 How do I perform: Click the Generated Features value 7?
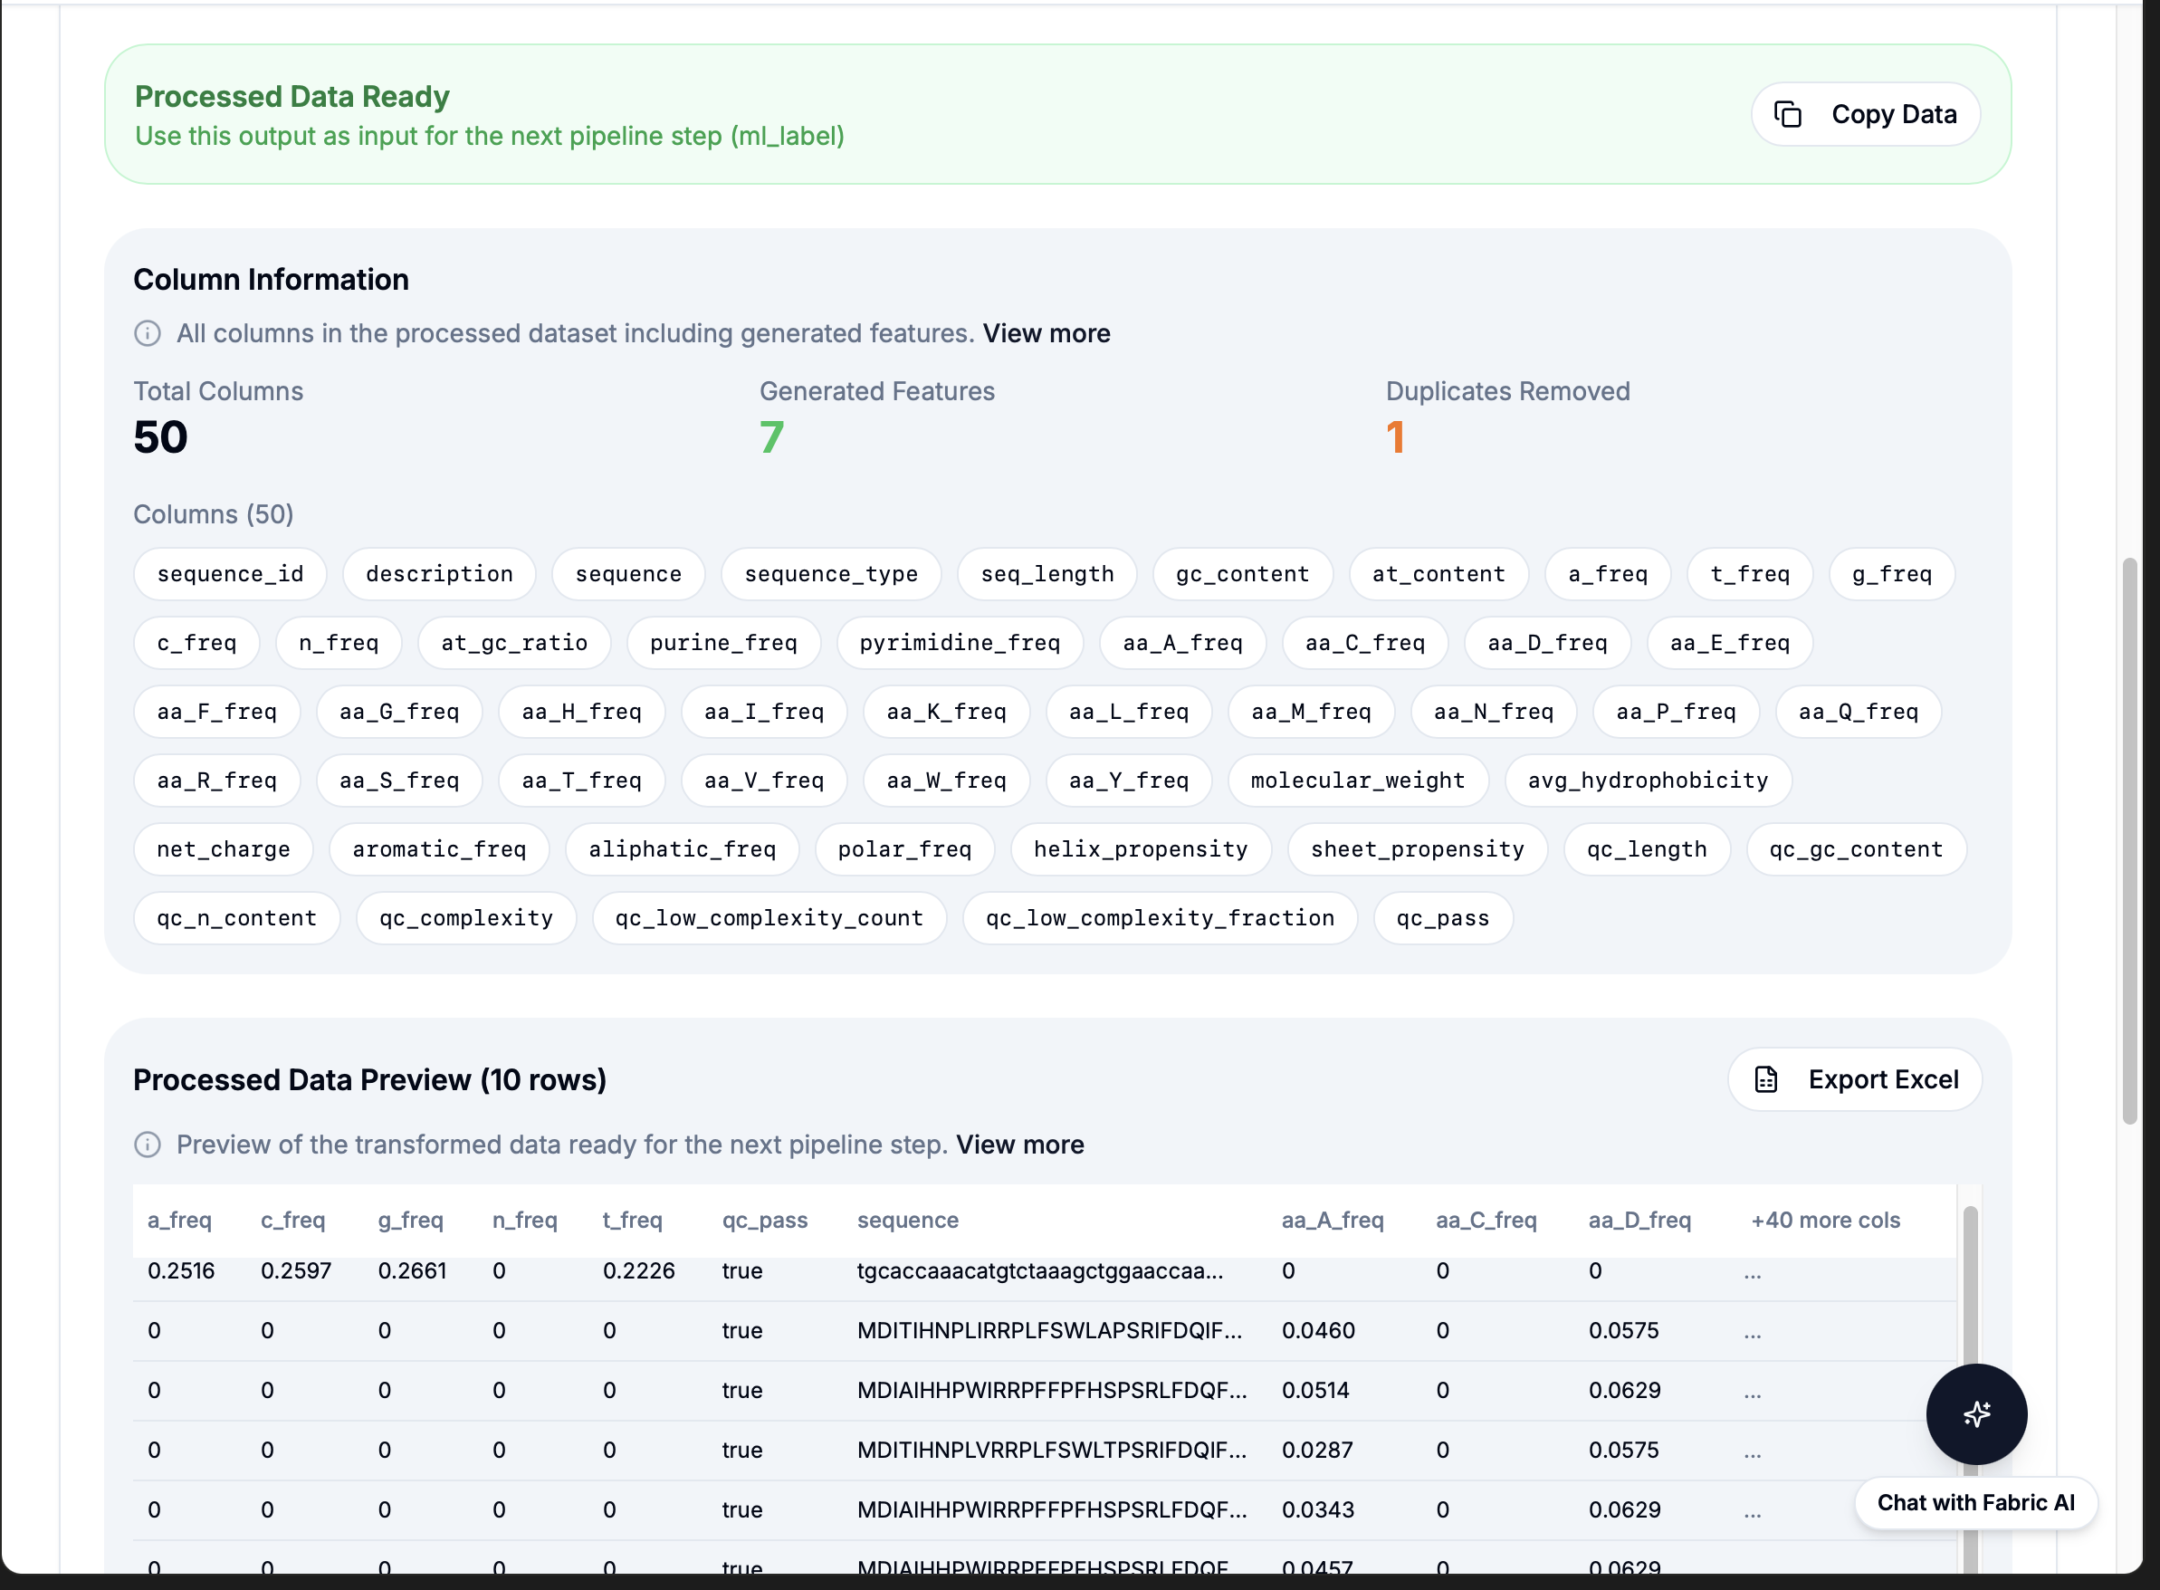[x=771, y=438]
